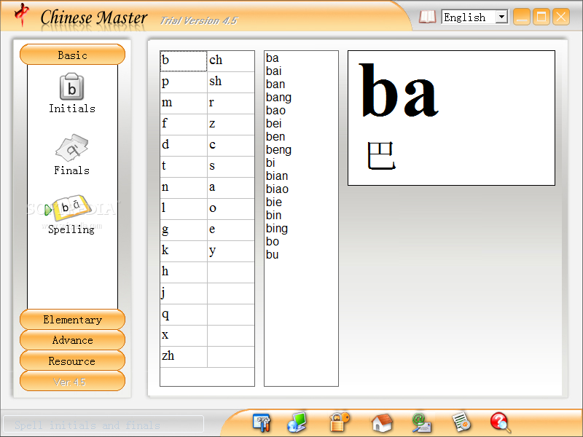The height and width of the screenshot is (437, 583).
Task: Select initial 'k' in the table
Action: 184,251
